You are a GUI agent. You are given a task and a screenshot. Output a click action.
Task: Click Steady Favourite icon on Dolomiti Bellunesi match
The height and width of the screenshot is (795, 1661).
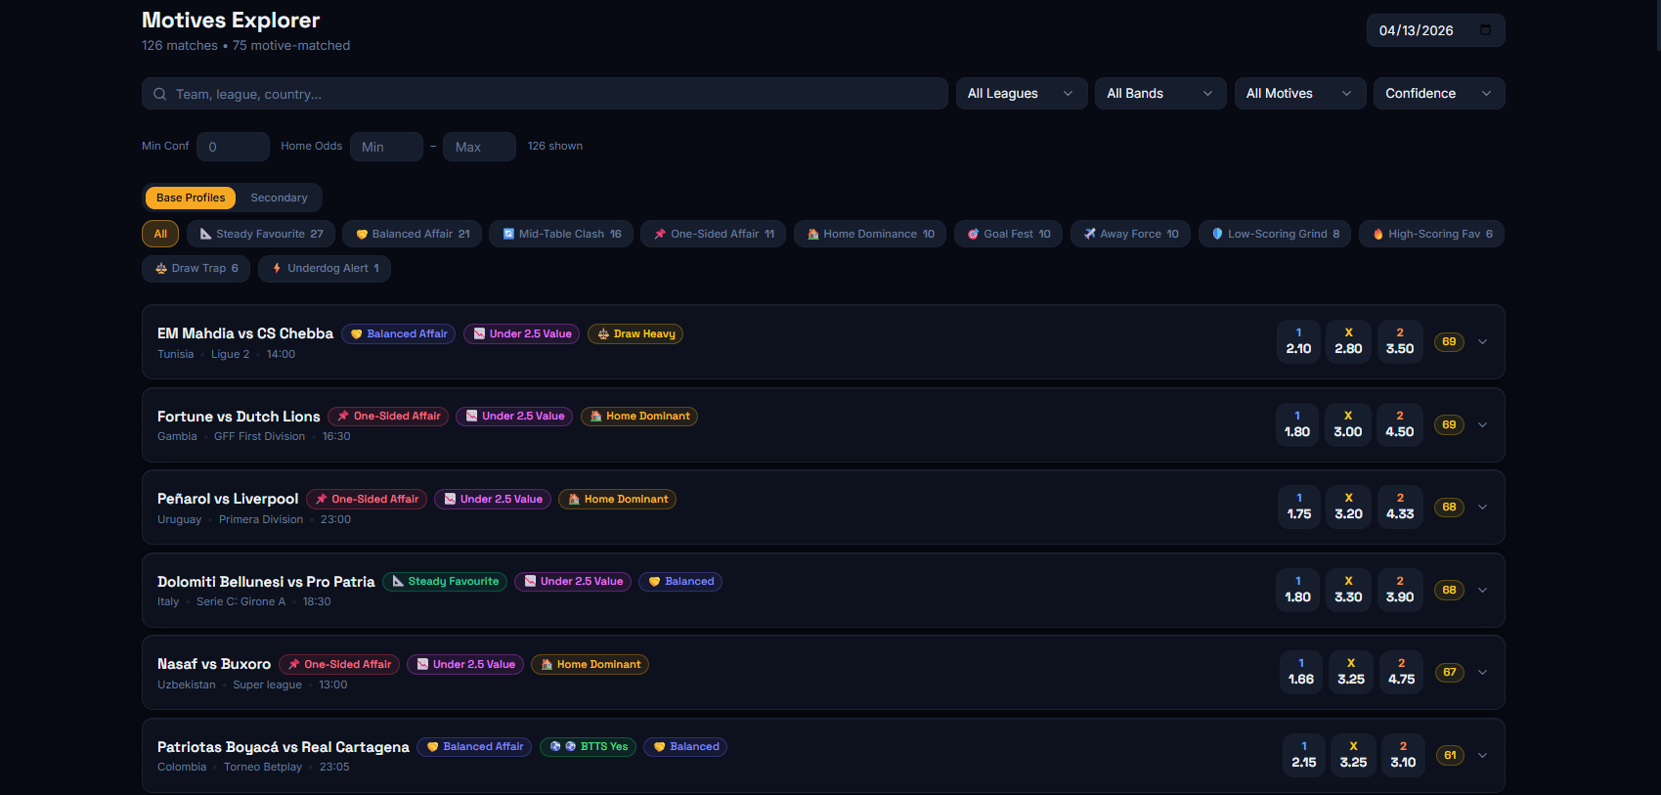coord(398,582)
